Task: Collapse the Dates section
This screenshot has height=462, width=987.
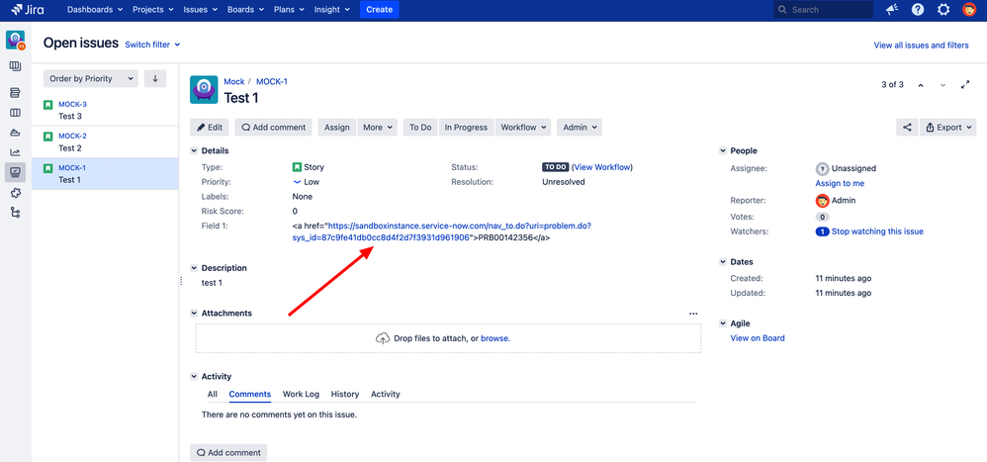Action: (723, 262)
